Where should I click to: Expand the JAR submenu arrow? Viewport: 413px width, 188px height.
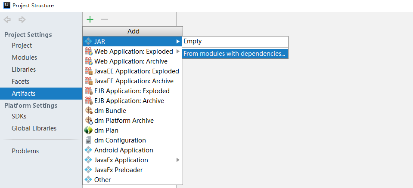[178, 42]
